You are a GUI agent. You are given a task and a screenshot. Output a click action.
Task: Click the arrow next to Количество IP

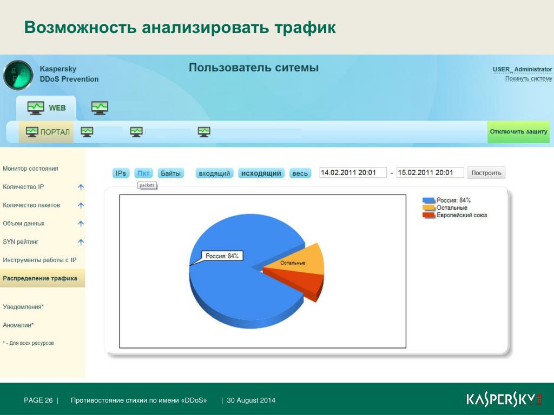click(x=81, y=187)
